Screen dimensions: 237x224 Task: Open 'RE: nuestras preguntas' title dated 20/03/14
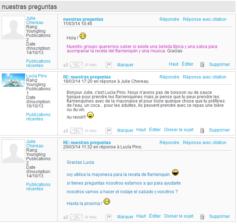(87, 142)
